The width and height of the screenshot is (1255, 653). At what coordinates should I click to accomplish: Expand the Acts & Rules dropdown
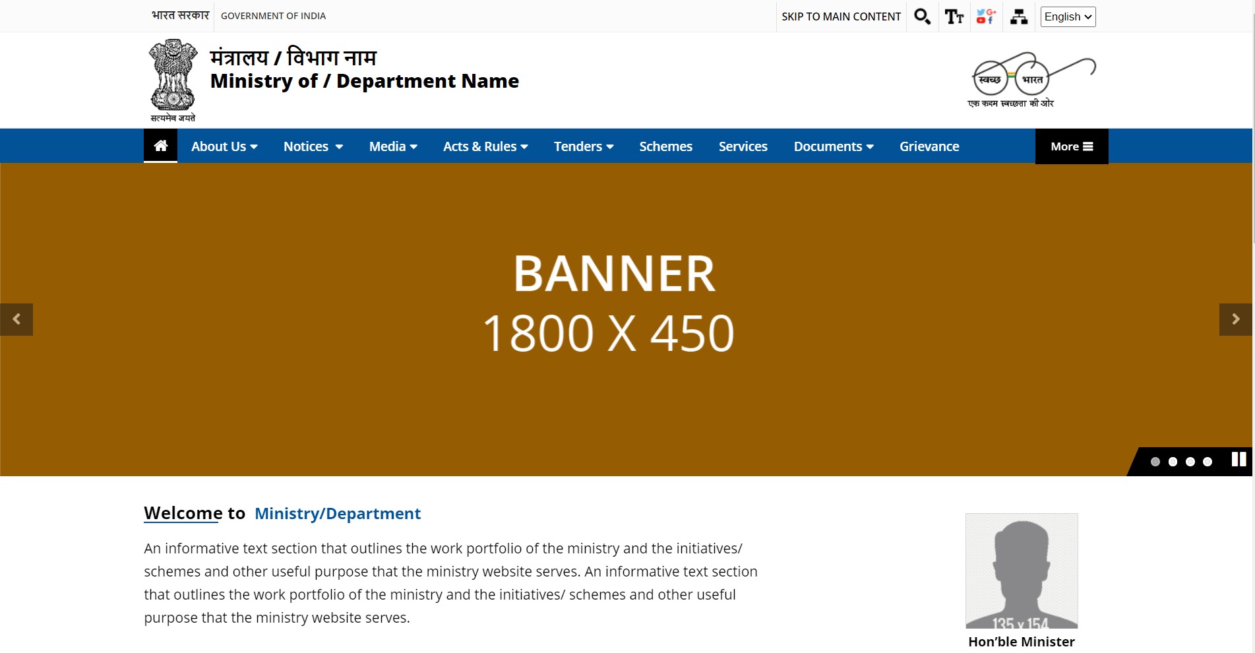coord(485,146)
